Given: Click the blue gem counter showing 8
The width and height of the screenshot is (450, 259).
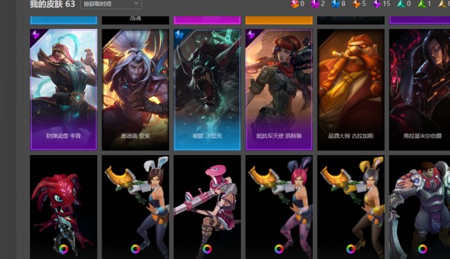Looking at the screenshot, I should point(338,4).
